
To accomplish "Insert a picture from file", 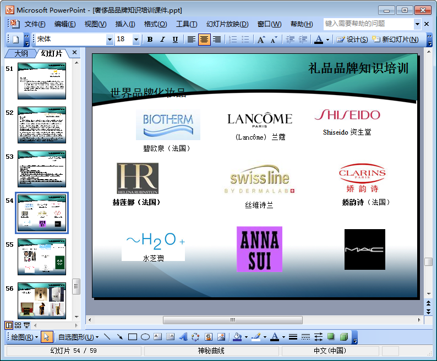I will [221, 337].
